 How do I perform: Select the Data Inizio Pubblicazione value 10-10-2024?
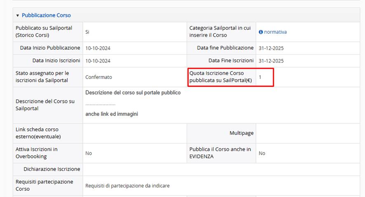[98, 48]
